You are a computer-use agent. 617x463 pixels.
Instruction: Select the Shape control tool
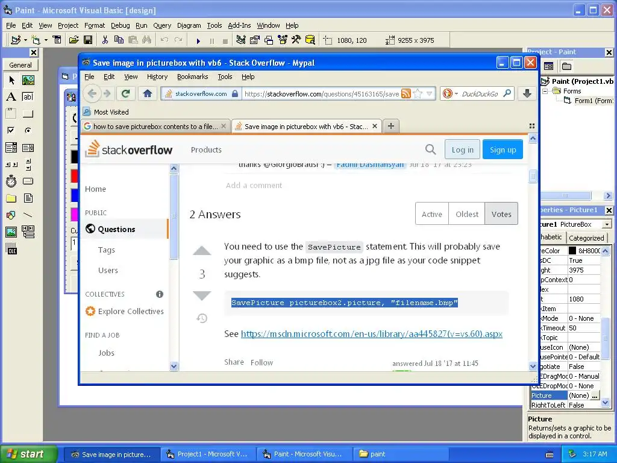11,215
